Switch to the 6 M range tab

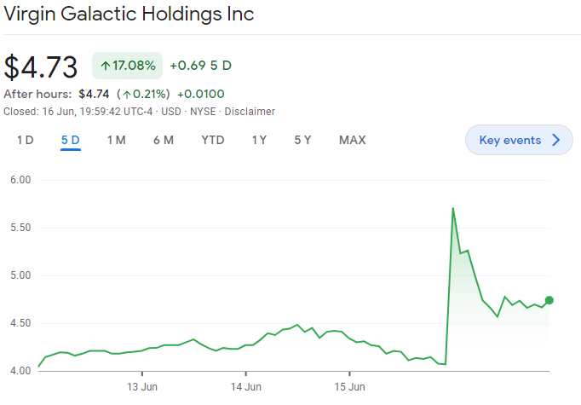click(x=164, y=140)
